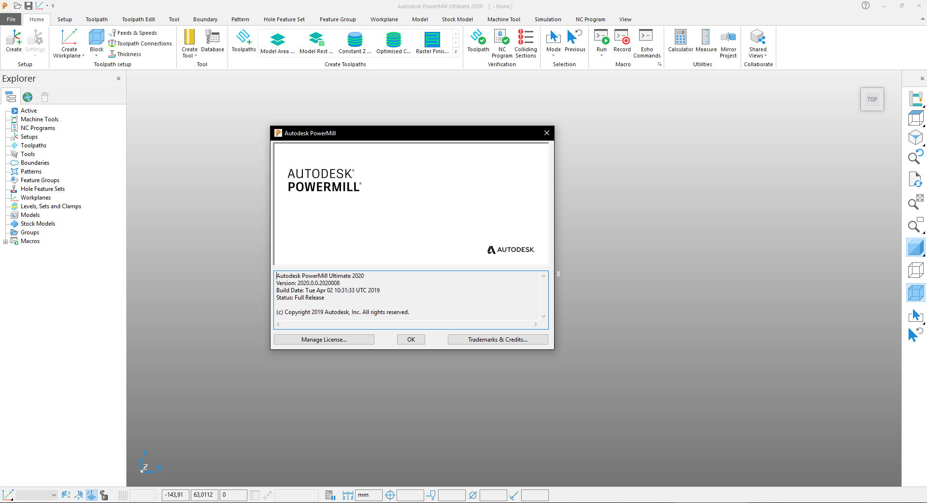Open the tool Database
927x503 pixels.
(213, 41)
